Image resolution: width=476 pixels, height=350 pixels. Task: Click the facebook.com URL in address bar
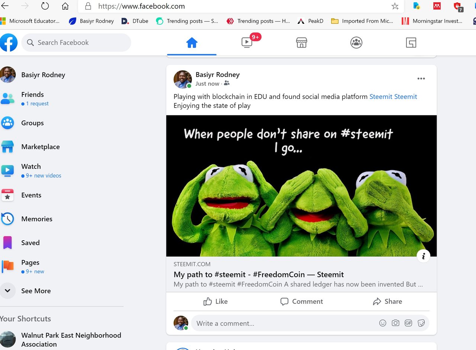pyautogui.click(x=141, y=6)
